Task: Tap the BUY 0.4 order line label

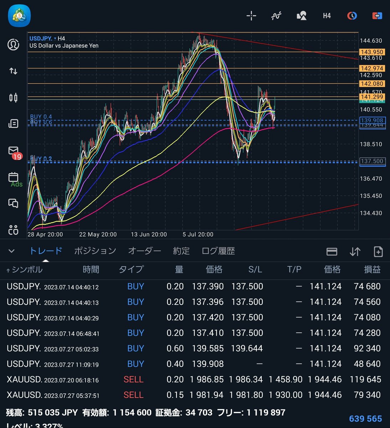Action: [41, 117]
